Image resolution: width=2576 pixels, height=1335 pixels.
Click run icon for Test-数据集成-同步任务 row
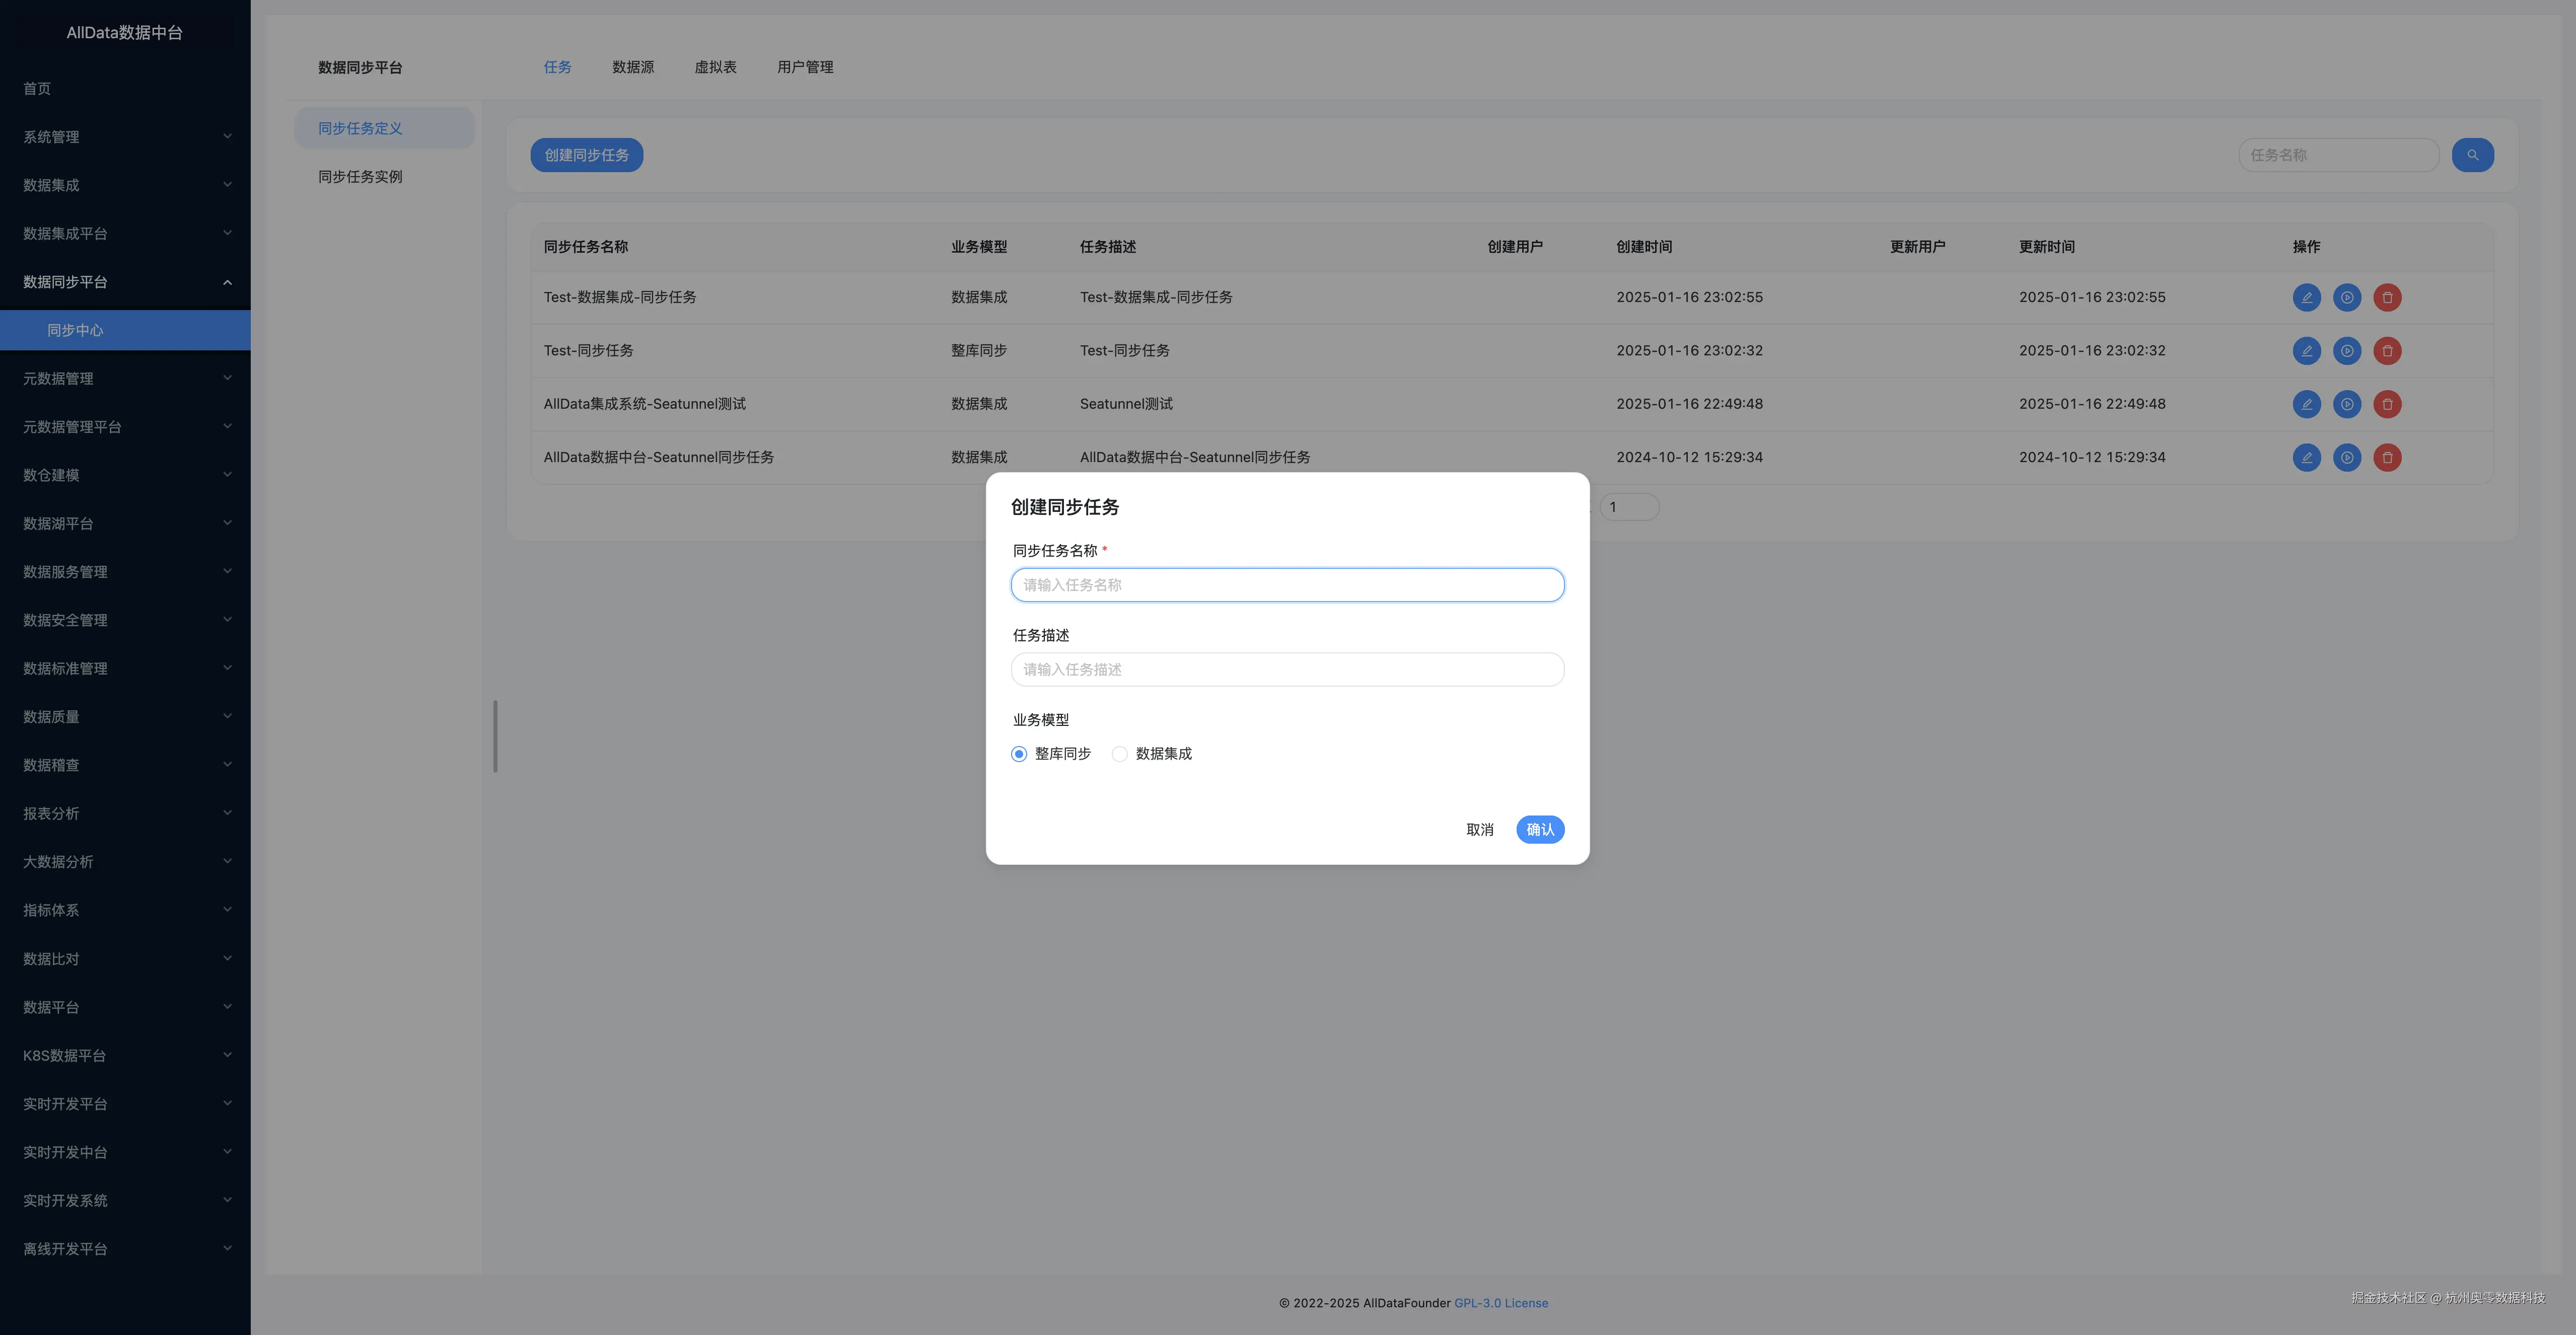click(2346, 297)
